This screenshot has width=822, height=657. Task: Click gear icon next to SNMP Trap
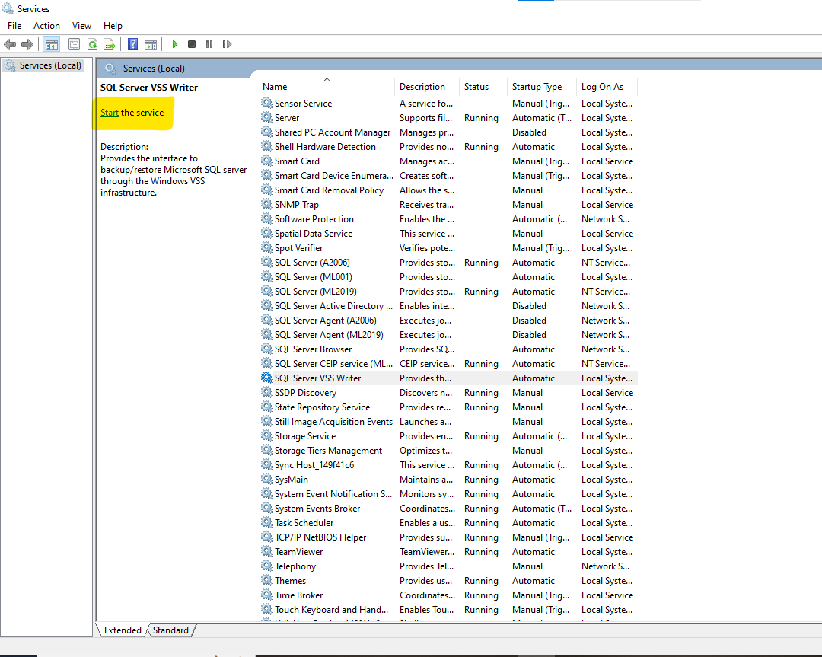click(267, 204)
